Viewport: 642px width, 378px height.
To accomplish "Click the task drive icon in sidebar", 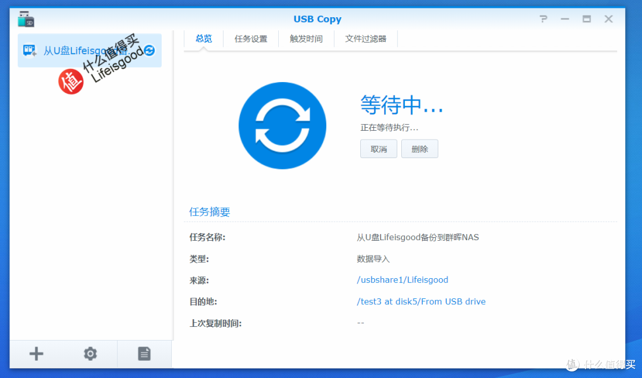I will [x=30, y=51].
